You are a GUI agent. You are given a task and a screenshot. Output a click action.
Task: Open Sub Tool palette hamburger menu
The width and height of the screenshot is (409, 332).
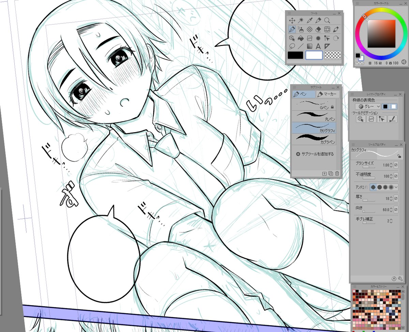[294, 87]
